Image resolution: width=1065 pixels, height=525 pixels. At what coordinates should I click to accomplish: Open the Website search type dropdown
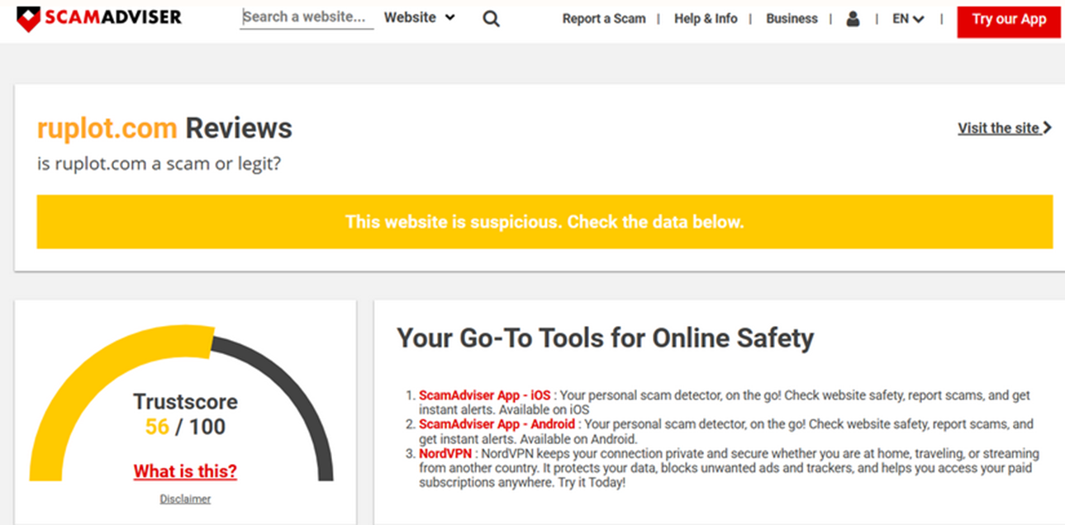click(420, 17)
